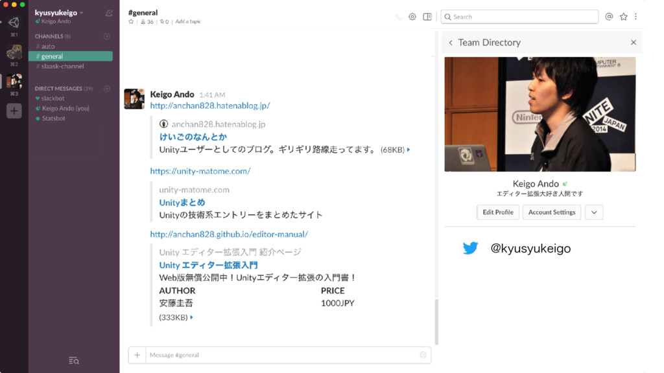Viewport: 664px width, 373px height.
Task: Click the 1000JPY price value
Action: [x=337, y=303]
